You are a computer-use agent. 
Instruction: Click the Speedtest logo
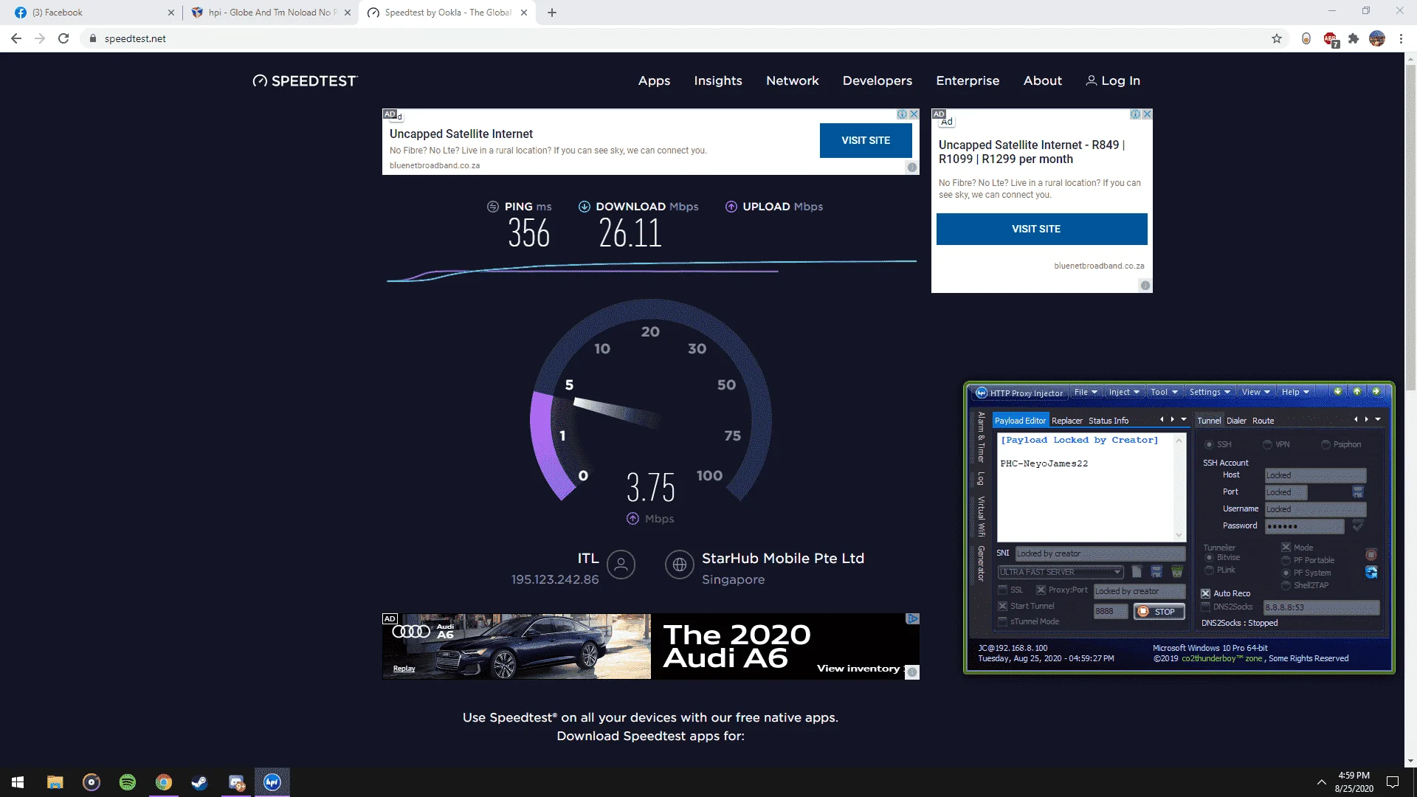click(305, 80)
